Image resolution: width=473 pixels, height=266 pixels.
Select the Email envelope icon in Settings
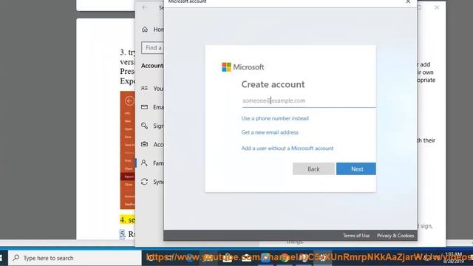(145, 107)
